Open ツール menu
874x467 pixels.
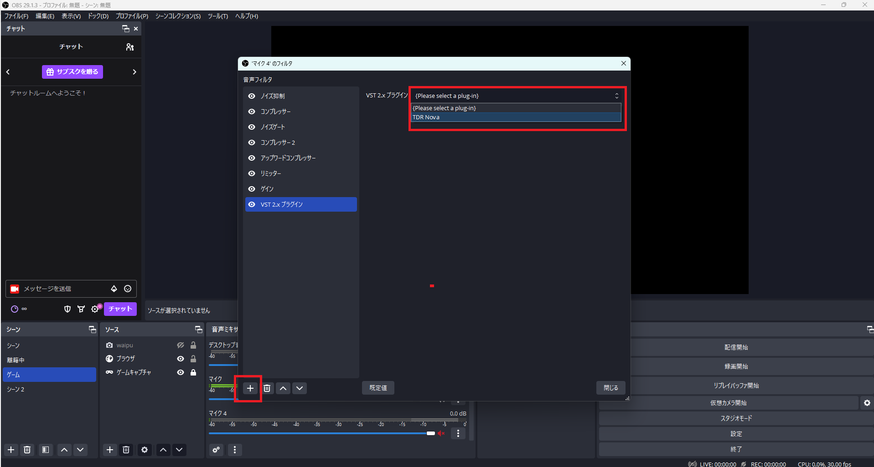pyautogui.click(x=218, y=16)
